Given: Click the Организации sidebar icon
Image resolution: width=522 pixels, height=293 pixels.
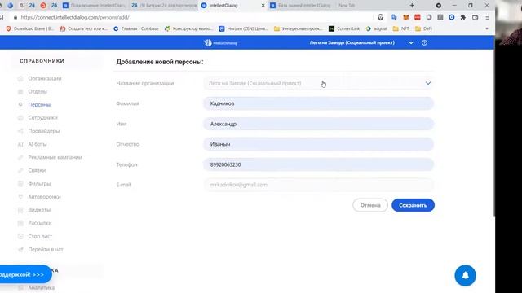Looking at the screenshot, I should pyautogui.click(x=20, y=78).
